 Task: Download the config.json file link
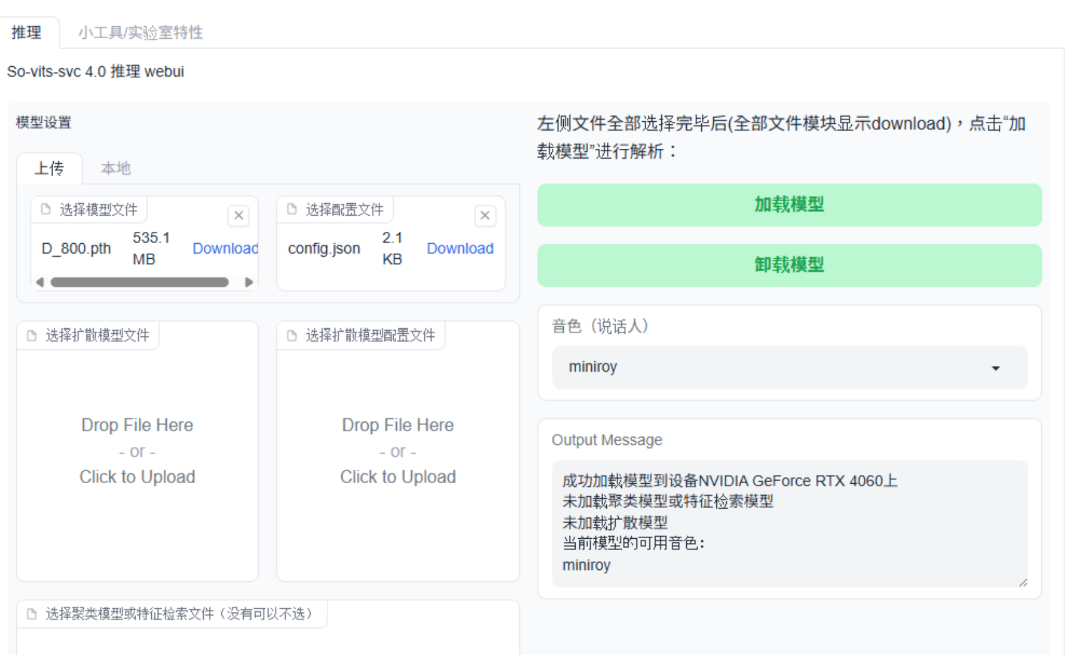(x=459, y=249)
